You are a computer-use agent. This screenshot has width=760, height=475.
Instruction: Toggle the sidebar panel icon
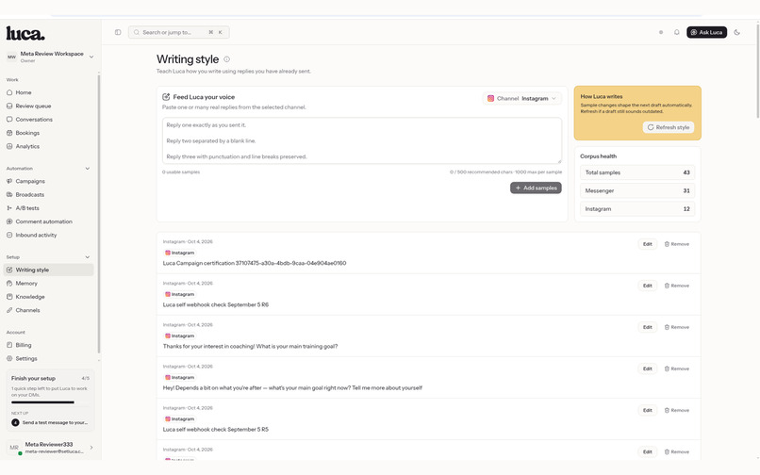tap(118, 32)
